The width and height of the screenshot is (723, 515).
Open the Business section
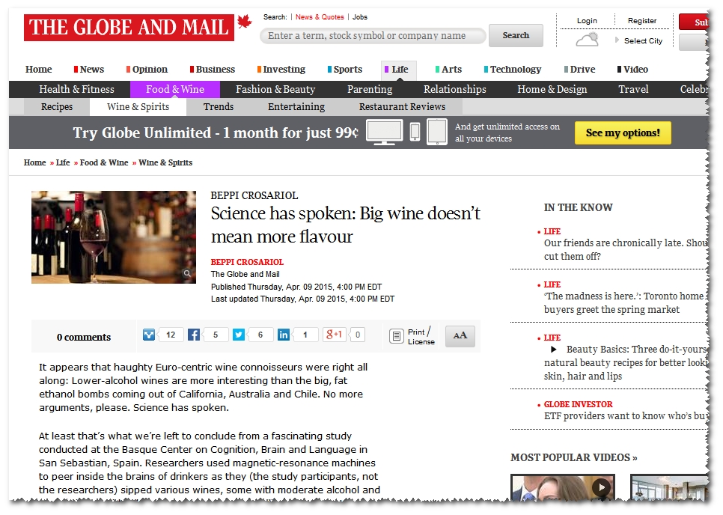212,69
